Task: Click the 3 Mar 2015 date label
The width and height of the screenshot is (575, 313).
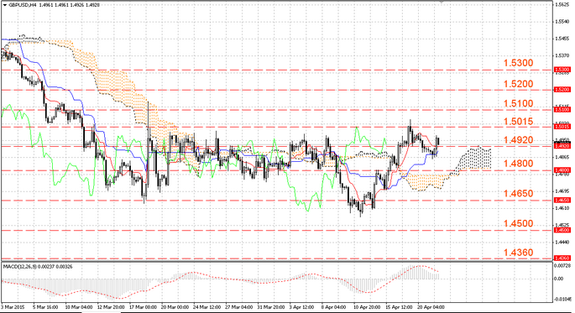Action: click(13, 307)
